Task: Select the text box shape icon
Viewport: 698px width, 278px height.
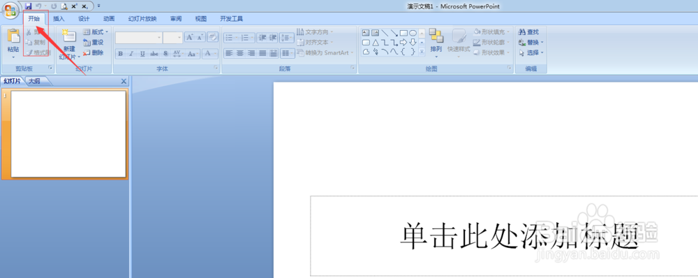Action: 366,33
